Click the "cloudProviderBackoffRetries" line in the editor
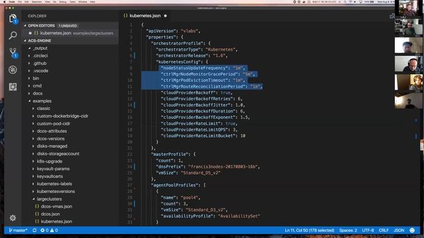The image size is (424, 238). pos(201,99)
